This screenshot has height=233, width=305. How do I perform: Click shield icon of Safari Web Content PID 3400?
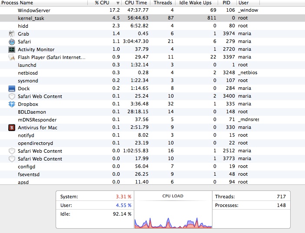(12, 96)
